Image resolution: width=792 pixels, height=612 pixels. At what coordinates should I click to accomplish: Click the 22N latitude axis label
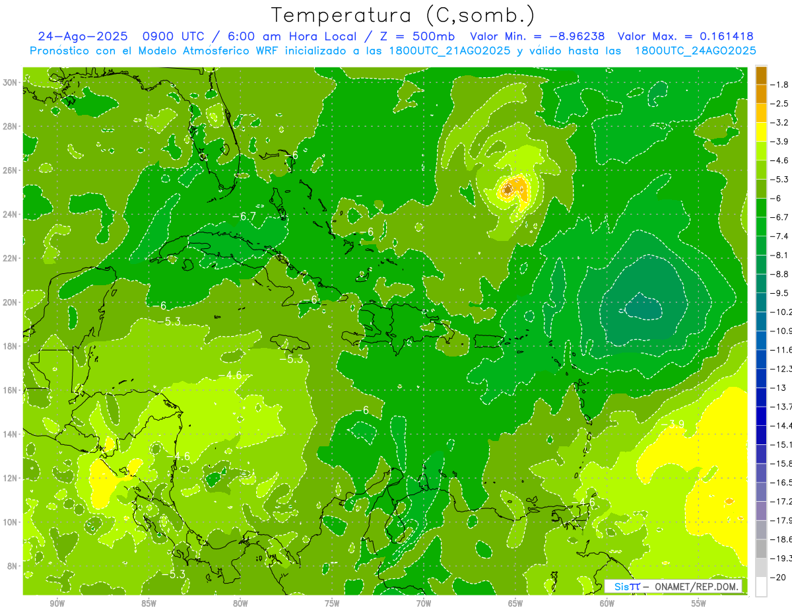pos(11,258)
